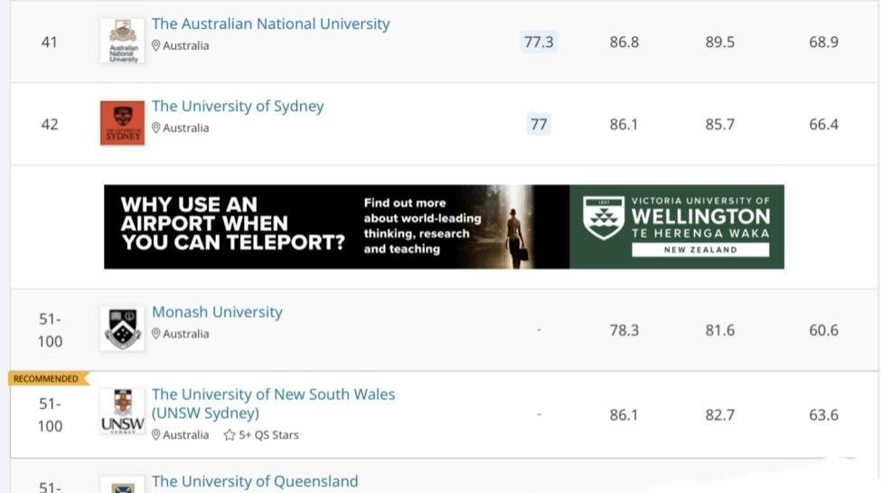Screen dimensions: 882x493
Task: Click the location pin under UNSW Sydney
Action: 155,434
